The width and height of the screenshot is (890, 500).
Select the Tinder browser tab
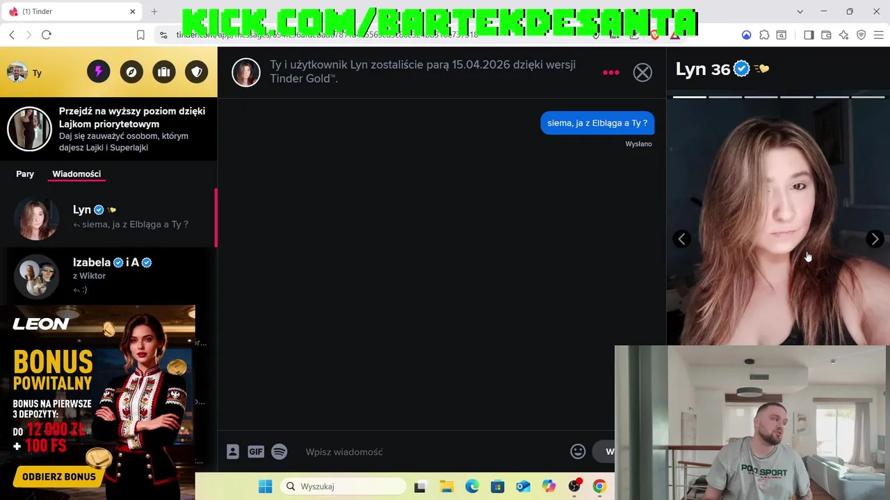[72, 12]
